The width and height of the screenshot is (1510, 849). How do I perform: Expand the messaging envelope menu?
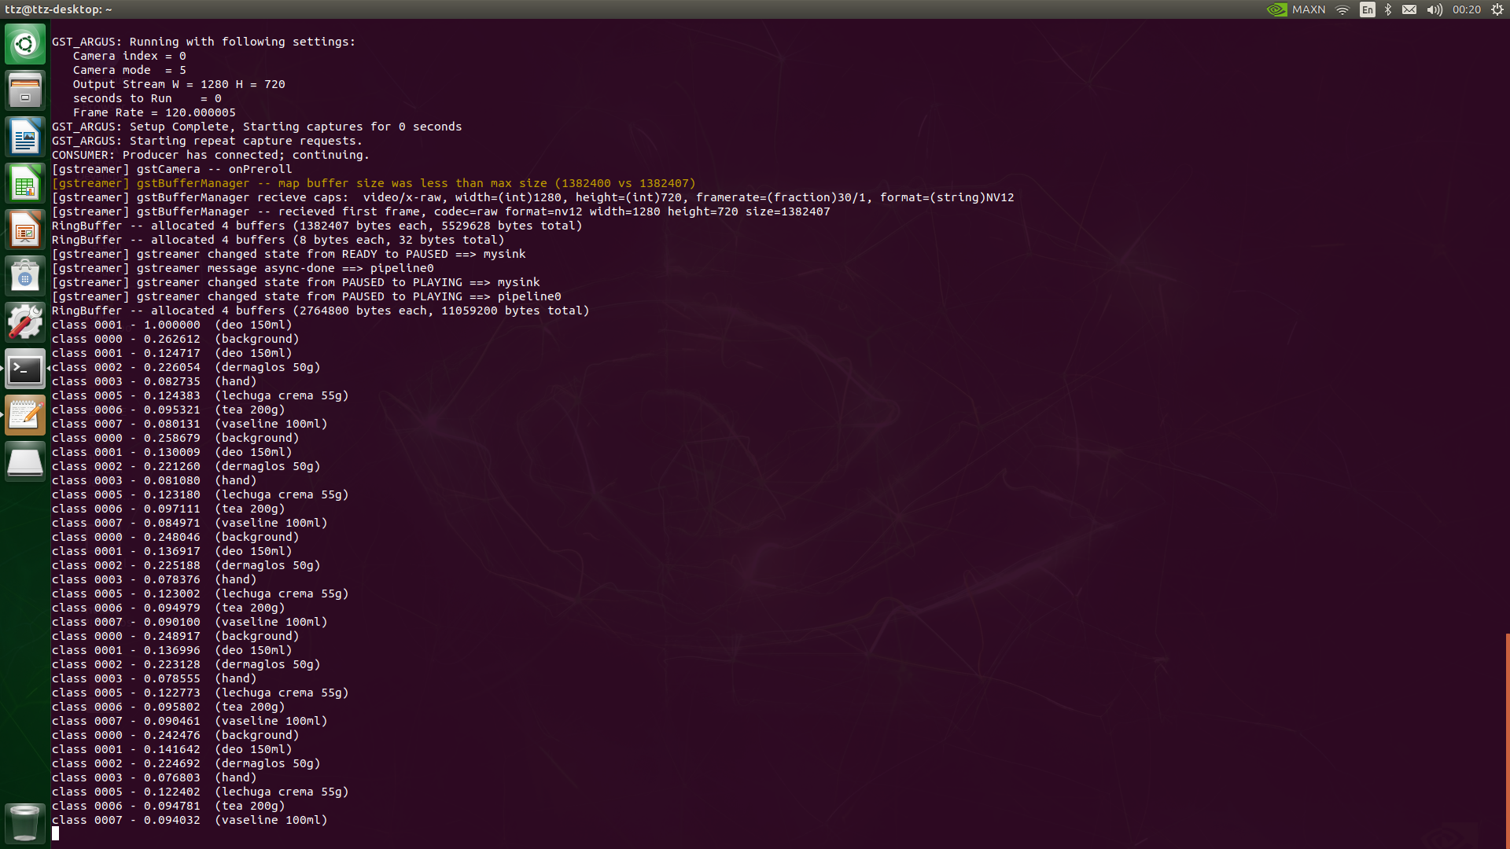(x=1409, y=10)
